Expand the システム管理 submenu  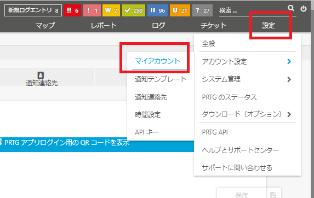click(x=247, y=79)
